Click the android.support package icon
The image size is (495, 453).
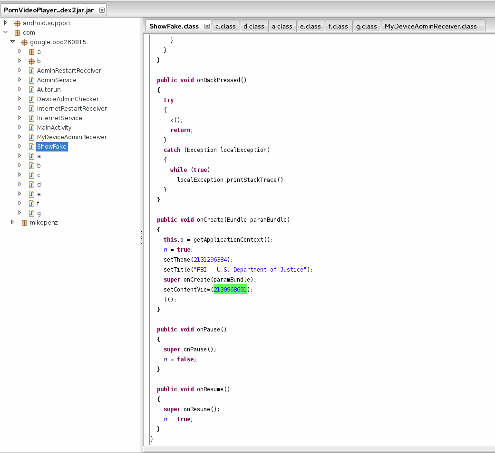coord(18,23)
